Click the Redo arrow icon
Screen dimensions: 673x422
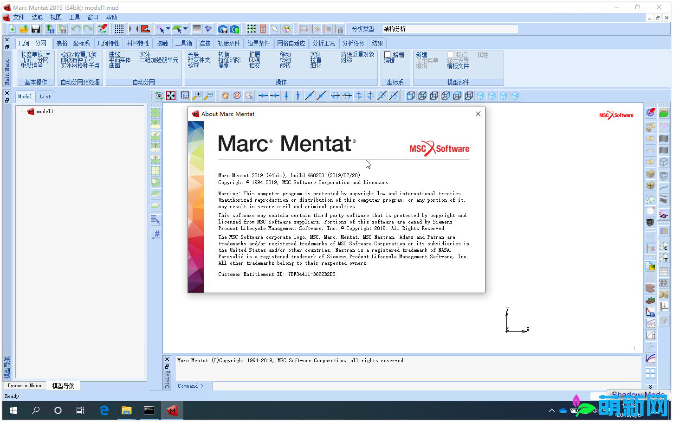click(88, 29)
